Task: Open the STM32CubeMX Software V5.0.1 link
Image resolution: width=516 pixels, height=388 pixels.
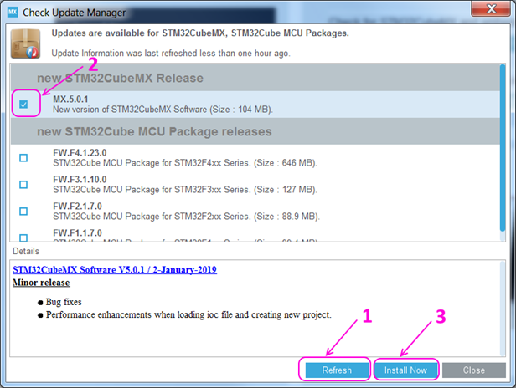Action: (115, 270)
